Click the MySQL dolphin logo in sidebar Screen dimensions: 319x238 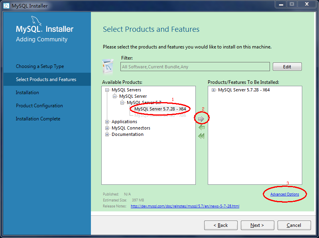click(x=36, y=21)
